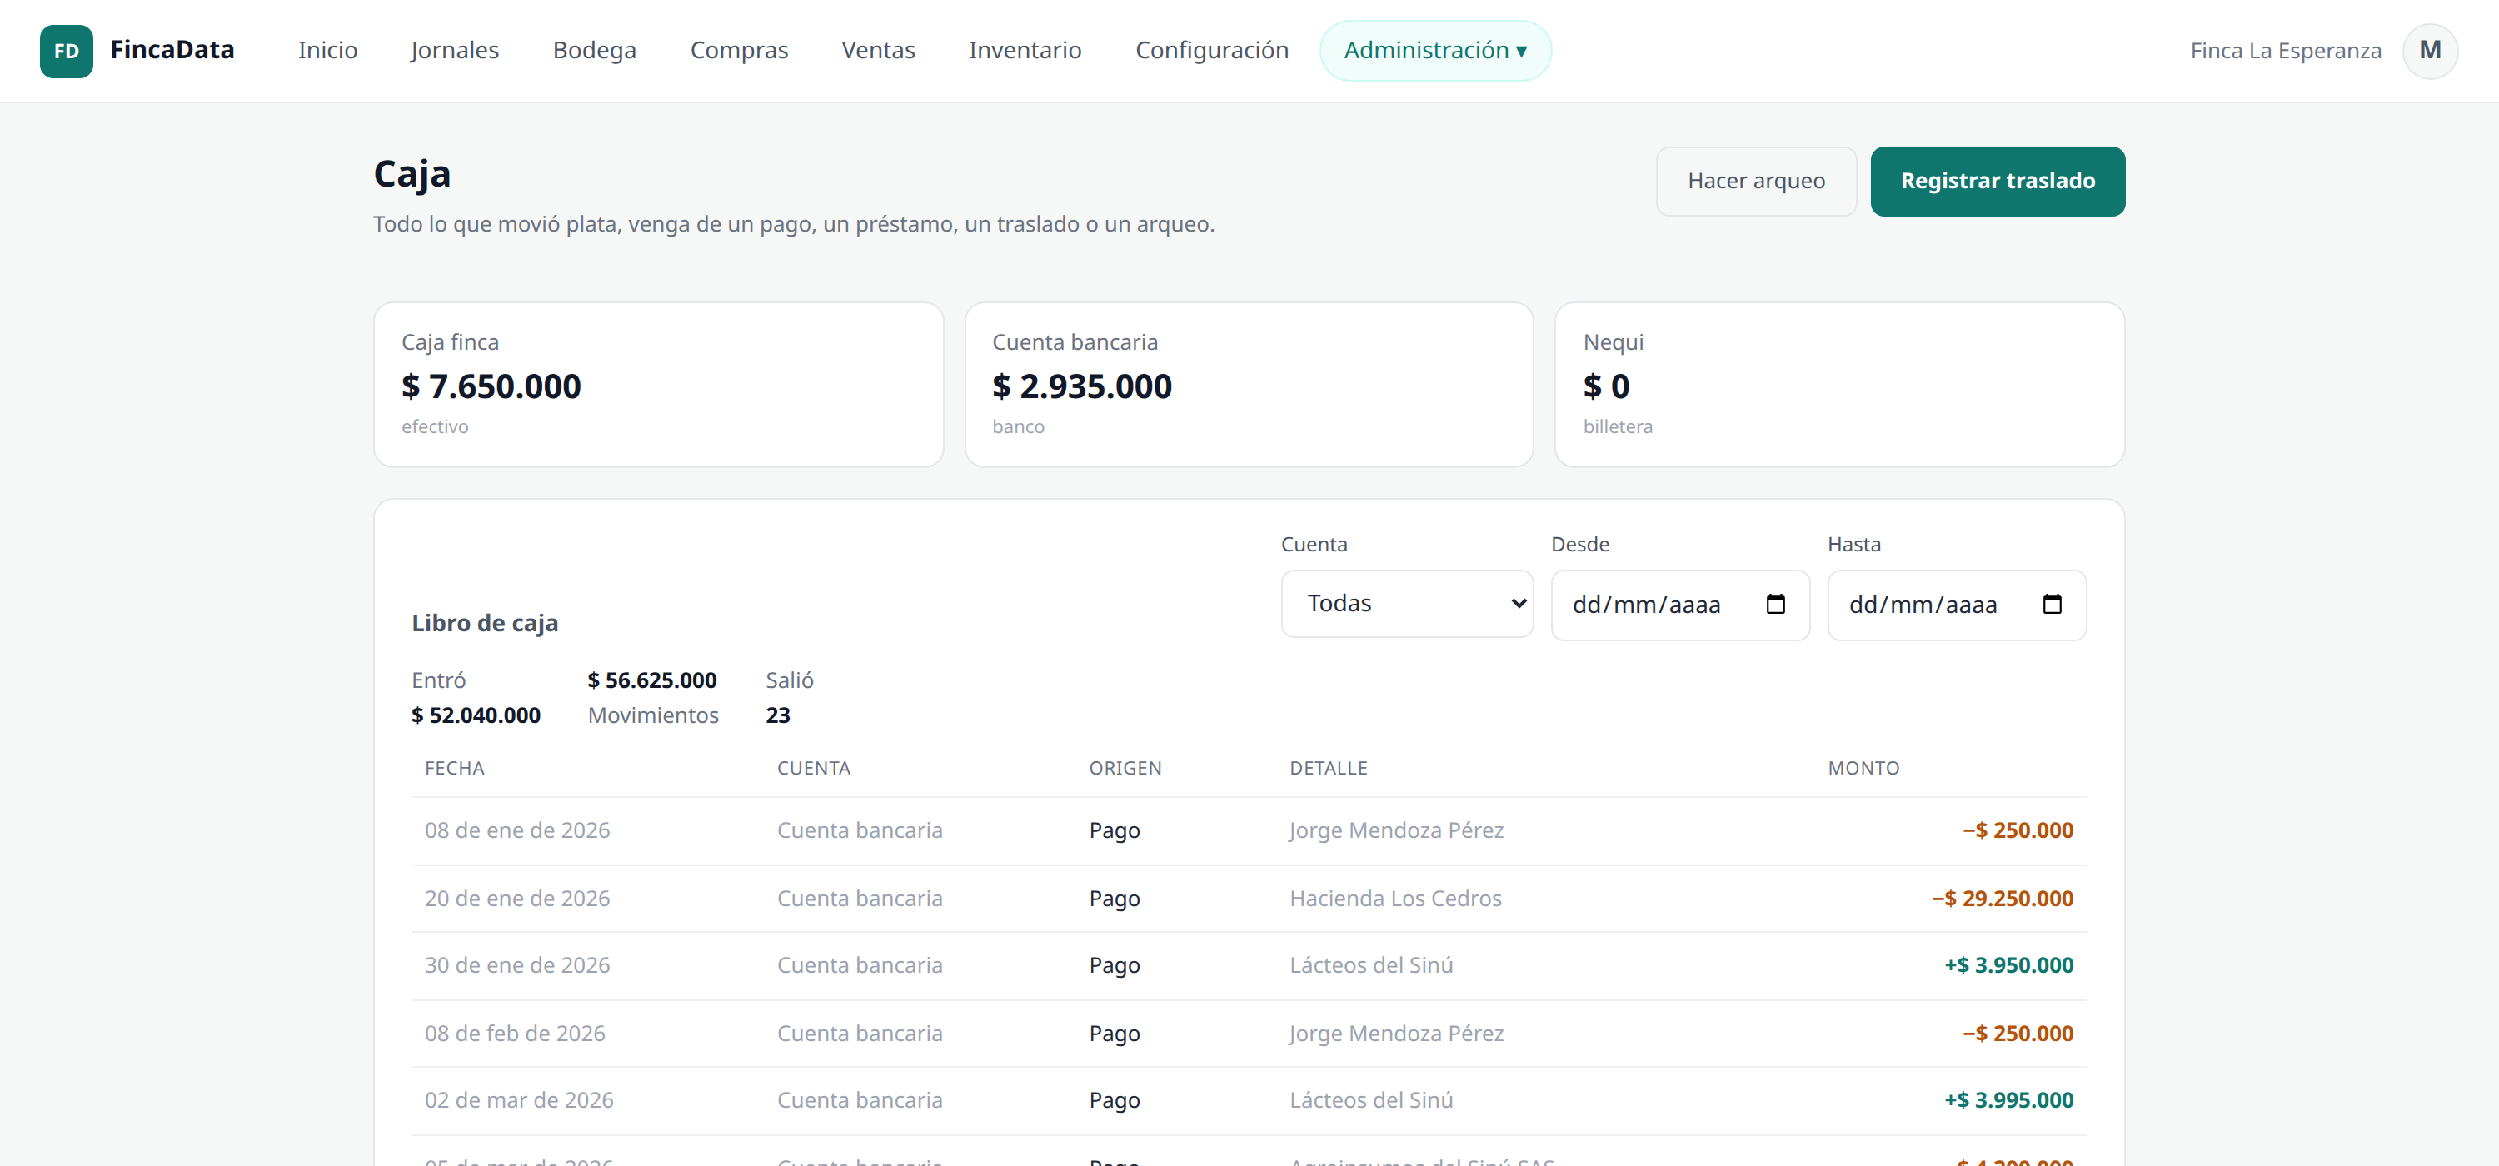Click Hacienda Los Cedros detail cell
The width and height of the screenshot is (2499, 1166).
tap(1395, 899)
